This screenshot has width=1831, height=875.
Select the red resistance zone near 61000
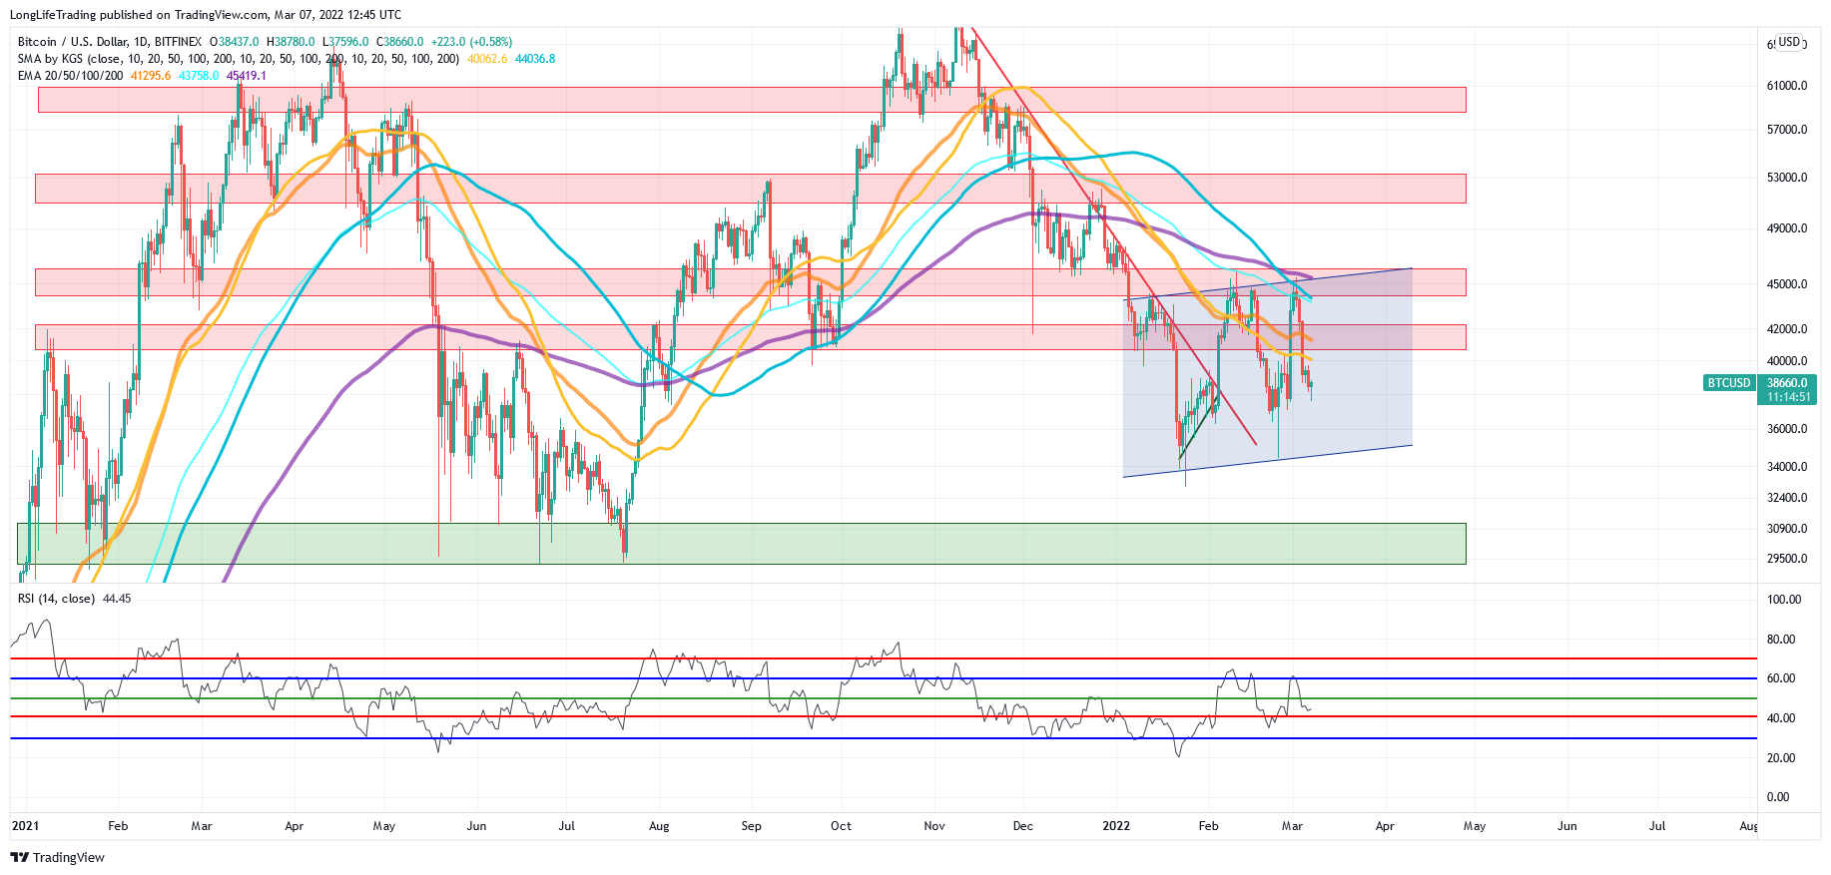point(752,100)
